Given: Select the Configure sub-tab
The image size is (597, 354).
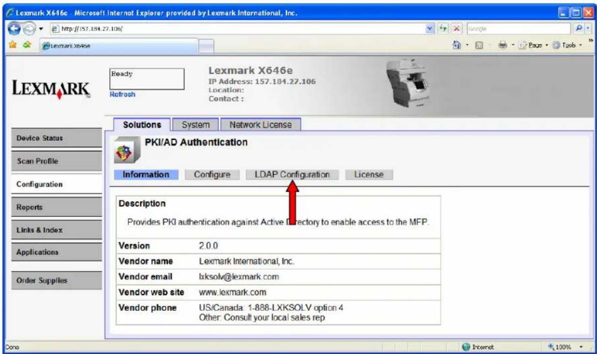Looking at the screenshot, I should coord(212,174).
